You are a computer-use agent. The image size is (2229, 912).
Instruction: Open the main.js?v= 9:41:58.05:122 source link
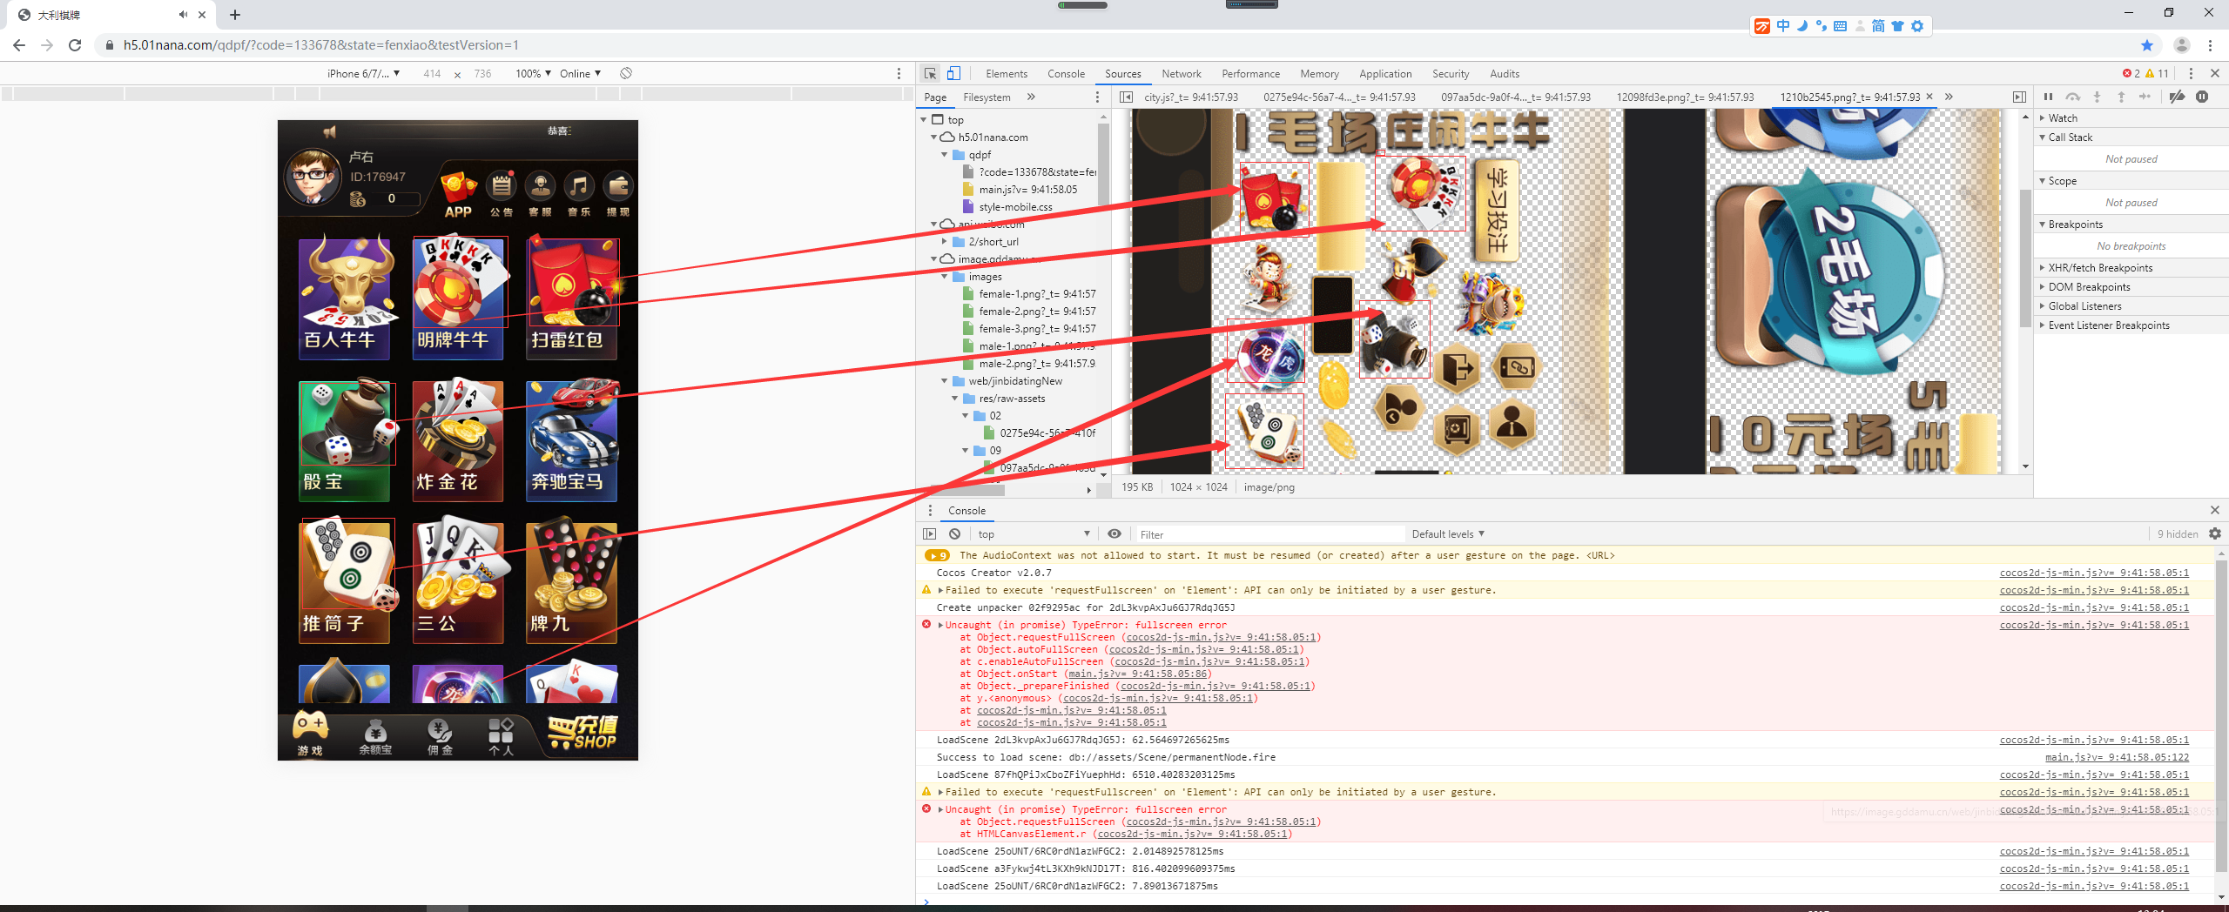tap(2117, 757)
